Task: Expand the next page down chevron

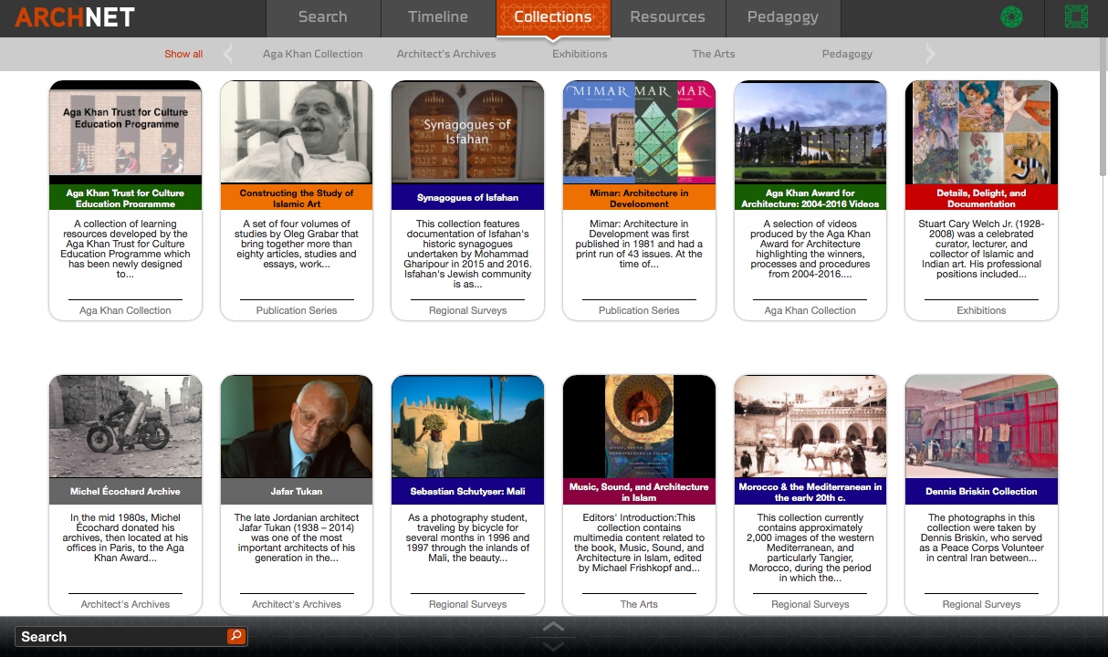Action: coord(553,647)
